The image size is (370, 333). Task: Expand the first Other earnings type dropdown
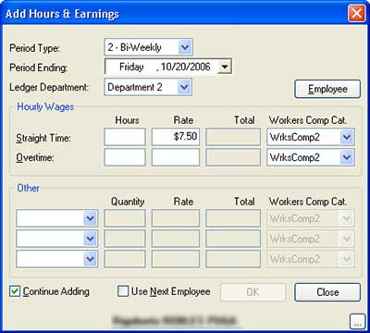pyautogui.click(x=91, y=218)
